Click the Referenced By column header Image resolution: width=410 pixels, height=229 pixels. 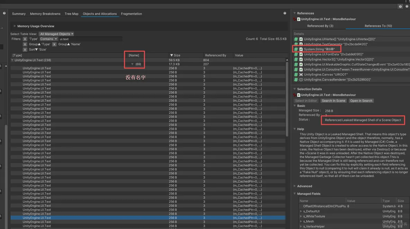click(x=218, y=55)
